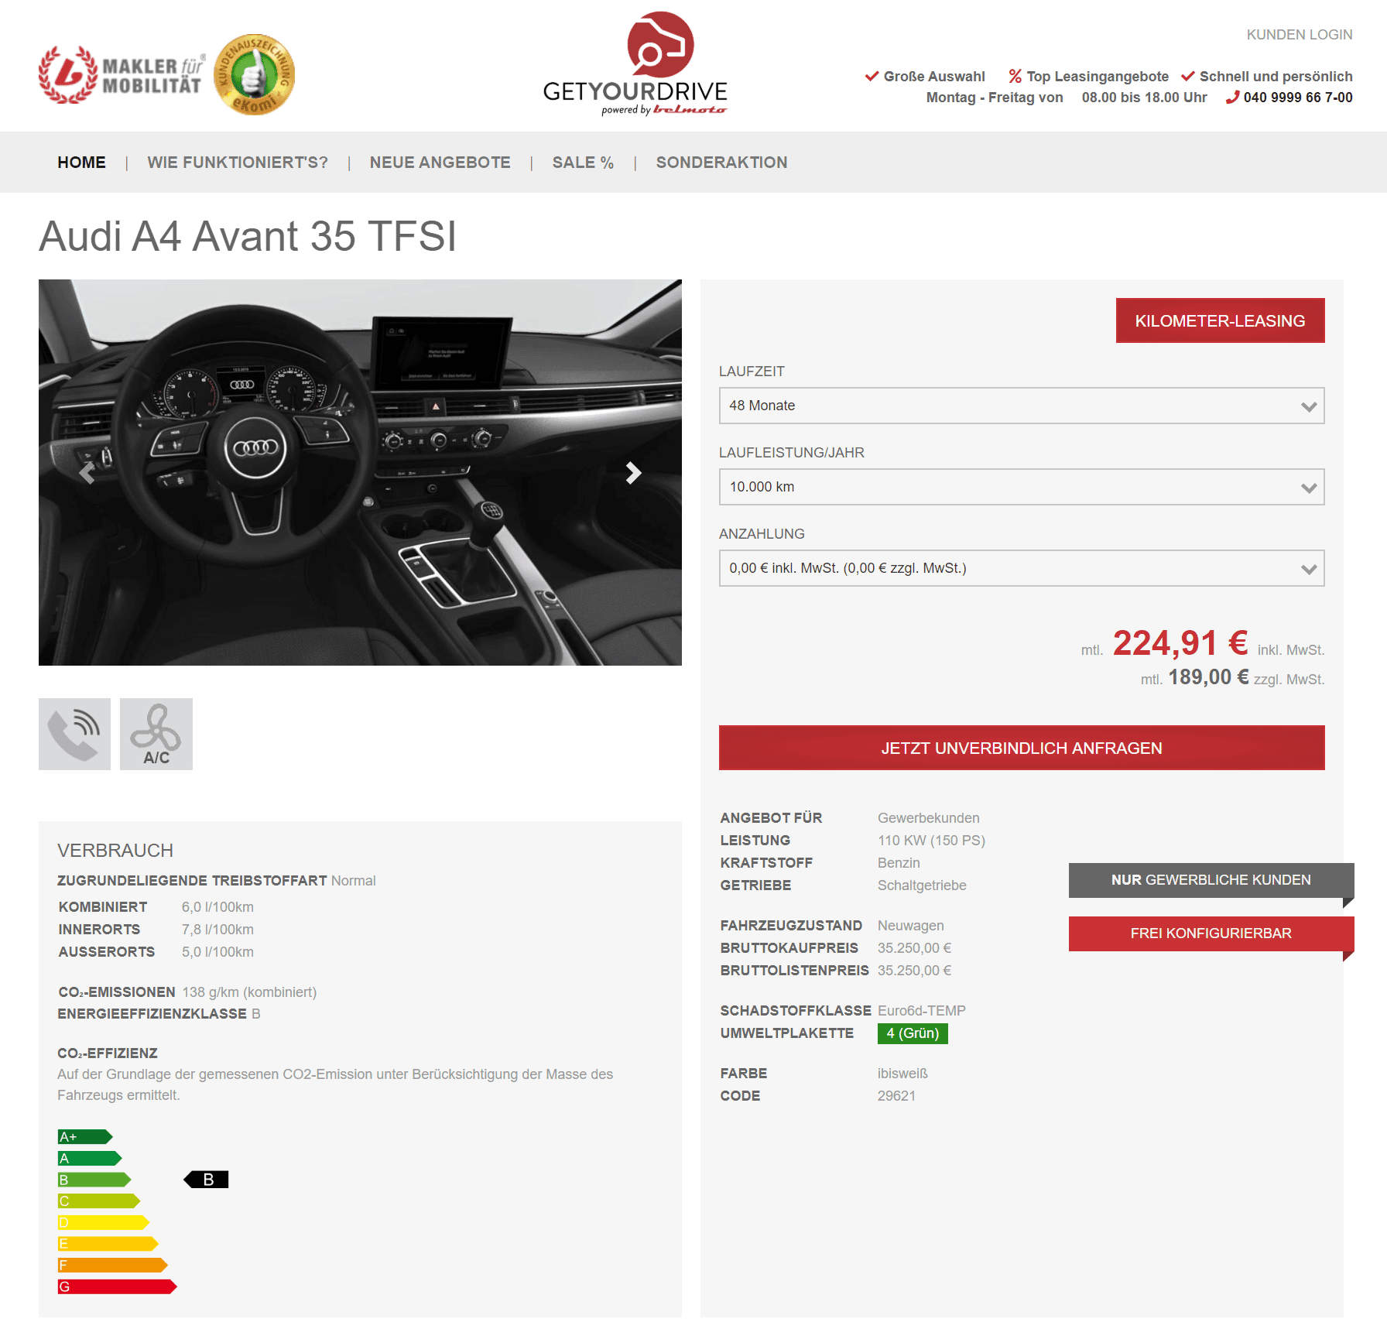The height and width of the screenshot is (1329, 1387).
Task: Open NEUE ANGEBOTE menu item
Action: 440,163
